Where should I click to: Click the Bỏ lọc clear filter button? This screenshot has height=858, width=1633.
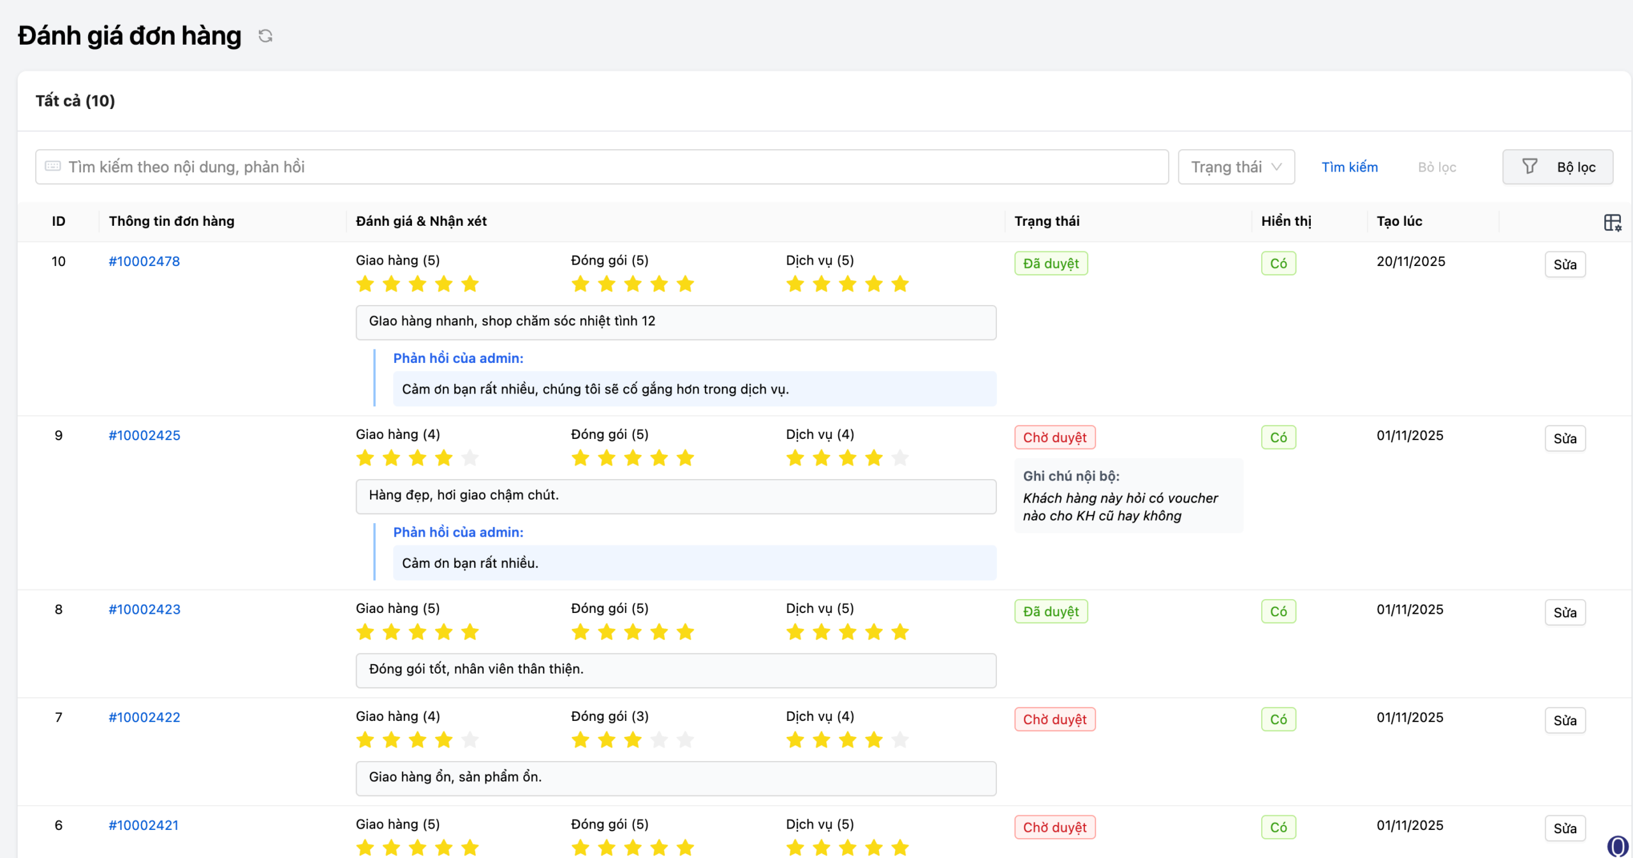[1437, 167]
